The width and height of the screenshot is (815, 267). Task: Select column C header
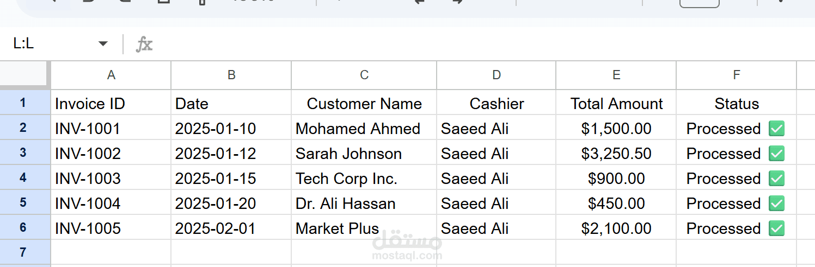point(364,75)
